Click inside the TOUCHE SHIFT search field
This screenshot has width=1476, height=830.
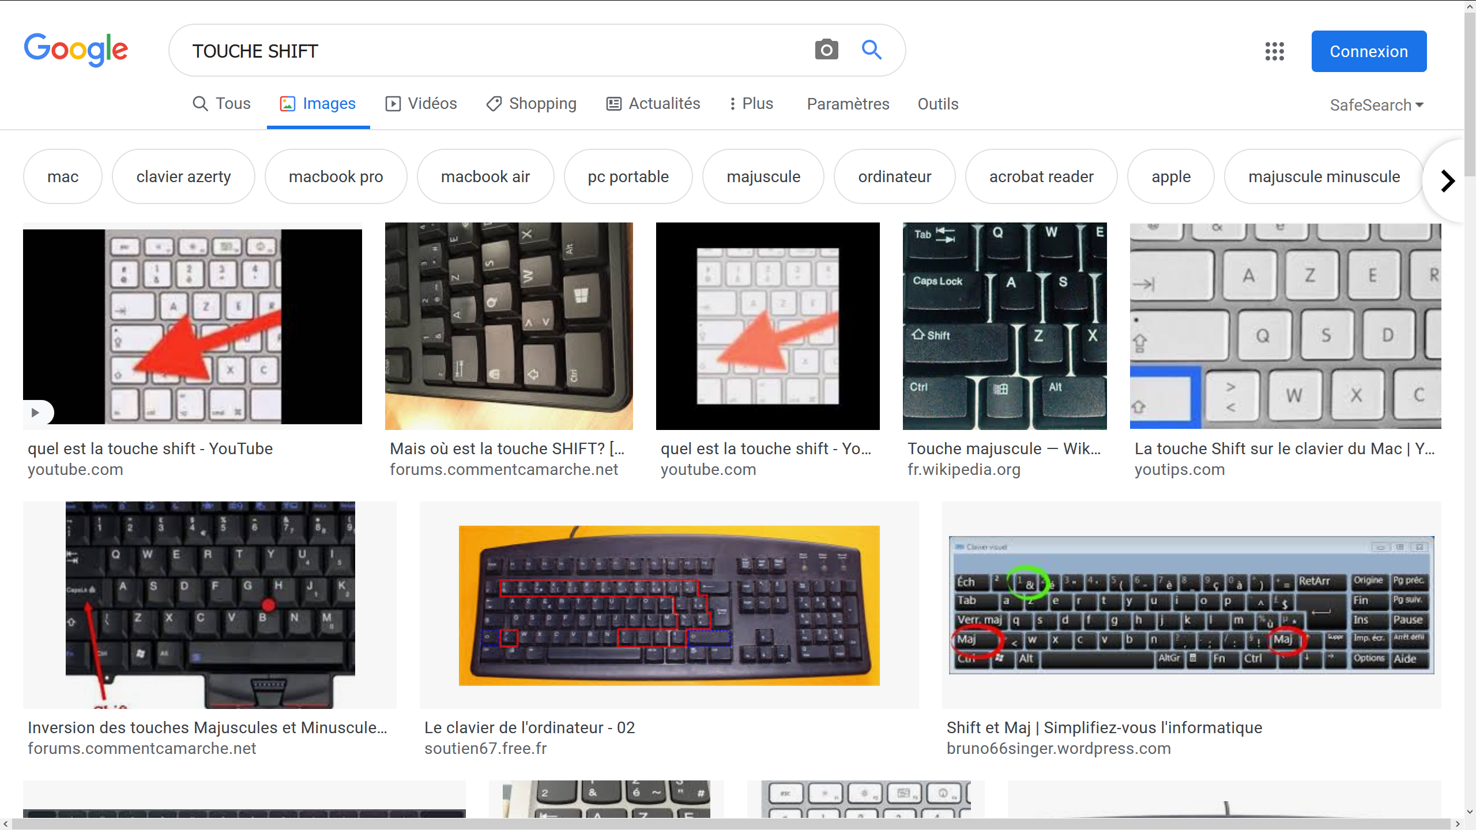496,51
